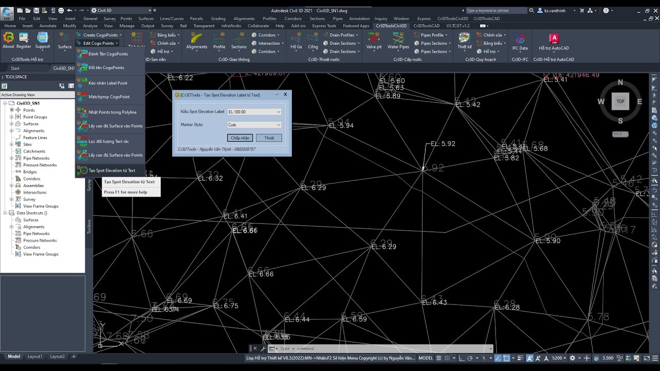The width and height of the screenshot is (660, 371).
Task: Select the Đánh Tên CogoPoints menu entry
Action: pos(110,54)
